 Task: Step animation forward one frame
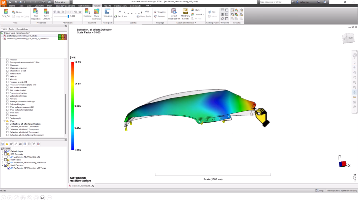pos(59,12)
